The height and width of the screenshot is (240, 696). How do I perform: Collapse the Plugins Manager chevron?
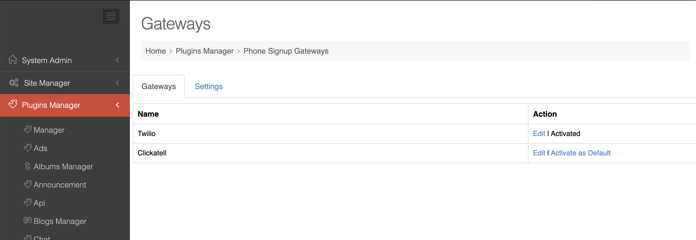117,105
